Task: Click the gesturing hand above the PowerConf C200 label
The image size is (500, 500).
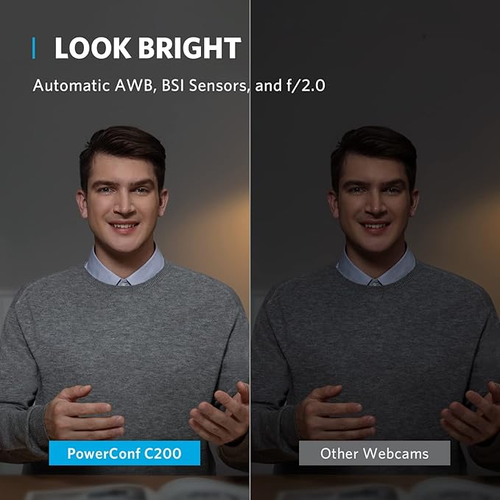Action: (85, 413)
